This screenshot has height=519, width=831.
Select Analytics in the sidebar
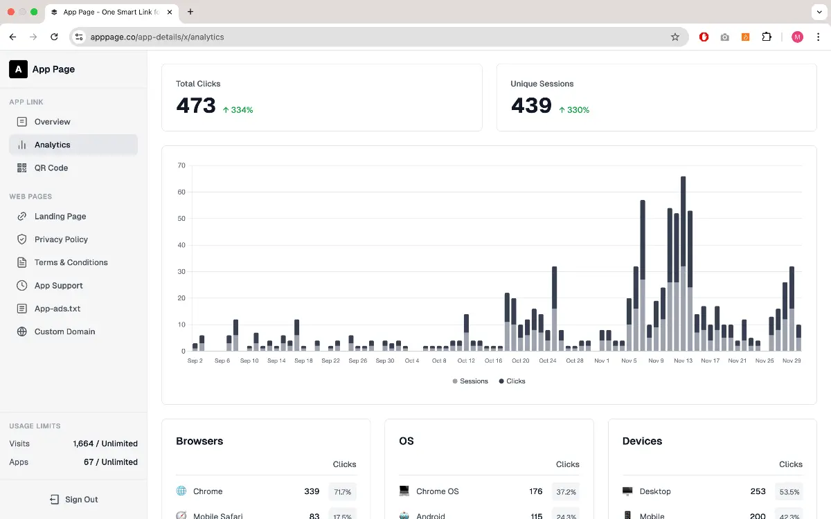(x=52, y=145)
